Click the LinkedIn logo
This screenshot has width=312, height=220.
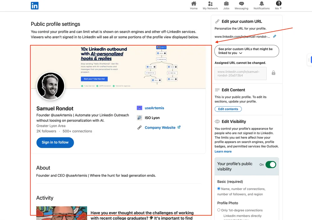click(x=35, y=6)
